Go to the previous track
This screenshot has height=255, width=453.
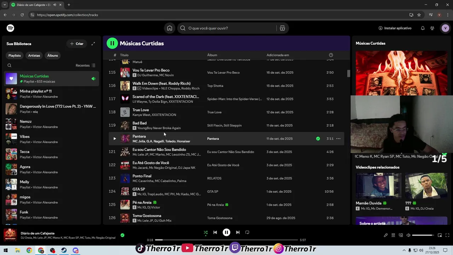point(215,232)
